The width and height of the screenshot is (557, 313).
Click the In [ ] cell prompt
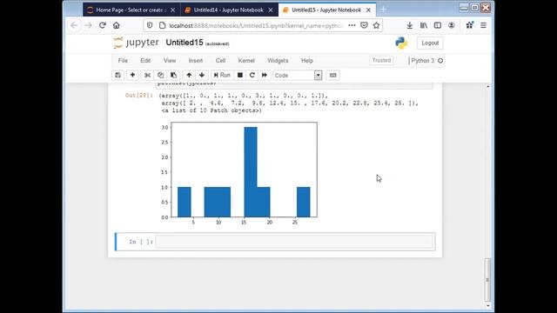point(141,242)
